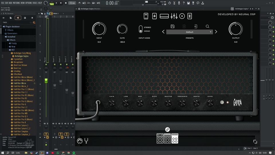This screenshot has width=275, height=155.
Task: Open the time effects hourglass section
Action: [189, 16]
